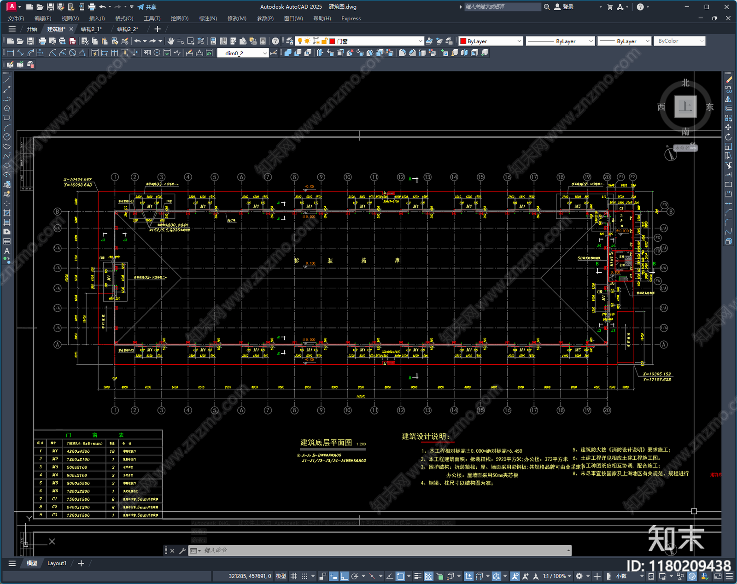The image size is (737, 584).
Task: Click the red layer color swatch beside 门窗
Action: pyautogui.click(x=332, y=41)
